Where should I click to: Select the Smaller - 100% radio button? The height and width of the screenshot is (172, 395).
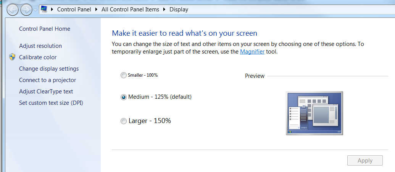(x=123, y=75)
